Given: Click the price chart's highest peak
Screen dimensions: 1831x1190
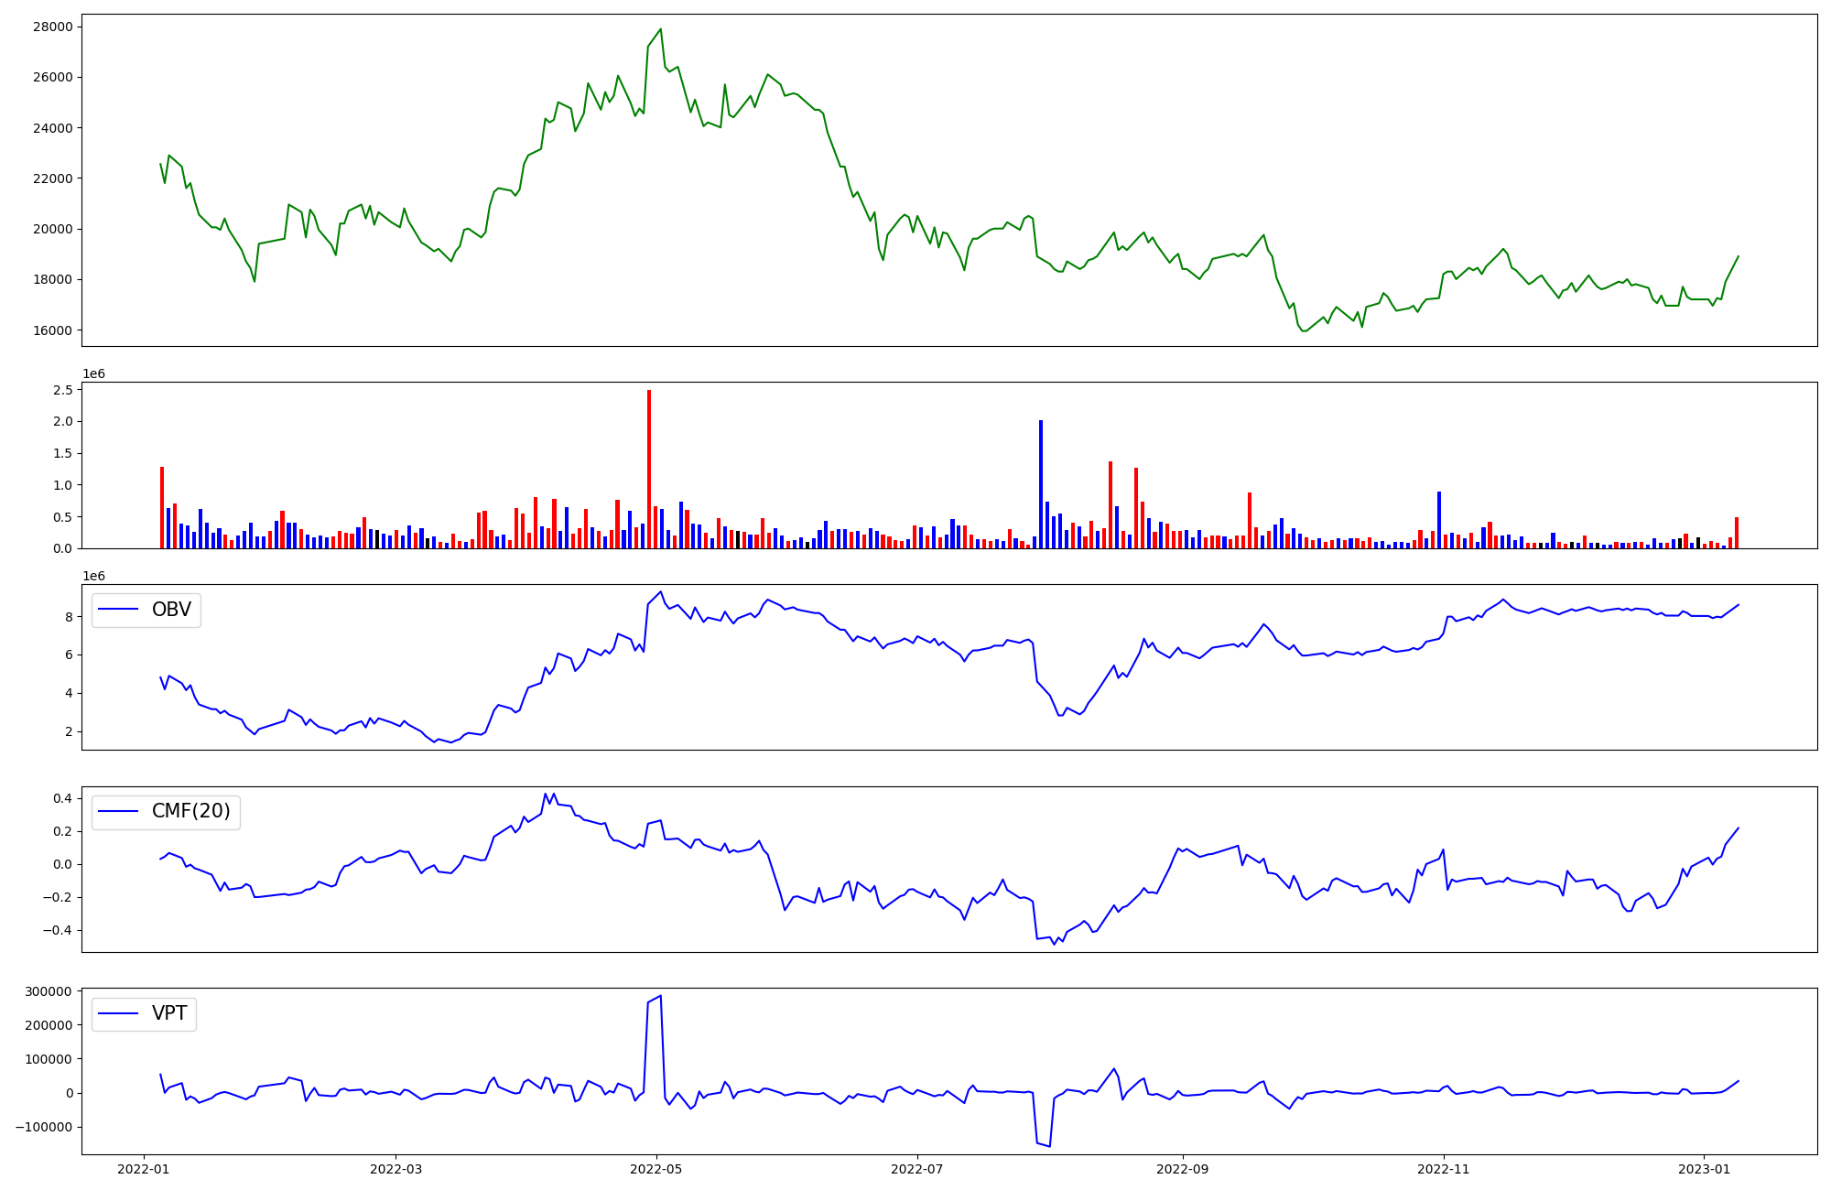Looking at the screenshot, I should (x=660, y=29).
